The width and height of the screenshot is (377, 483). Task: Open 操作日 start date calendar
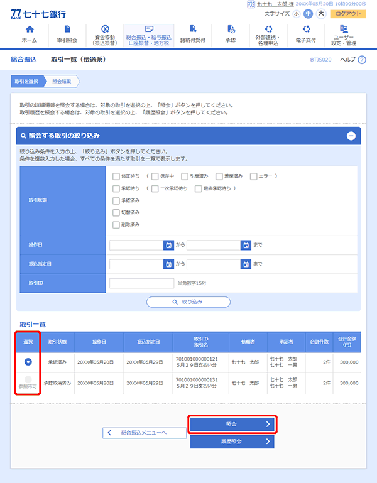click(x=168, y=245)
